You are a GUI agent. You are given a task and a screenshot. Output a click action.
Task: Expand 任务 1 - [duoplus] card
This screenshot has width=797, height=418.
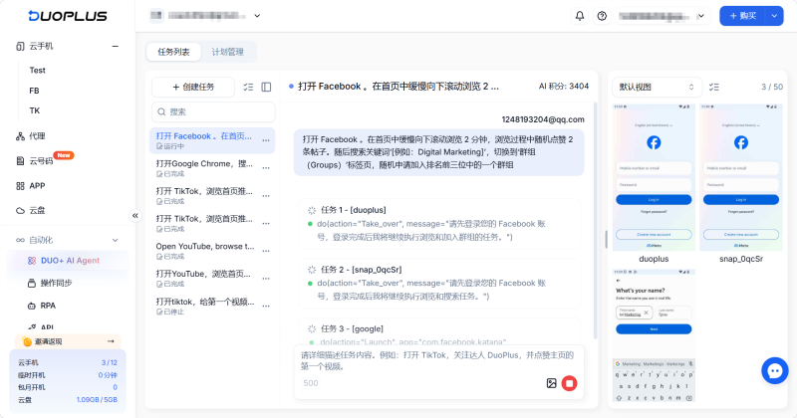(439, 224)
